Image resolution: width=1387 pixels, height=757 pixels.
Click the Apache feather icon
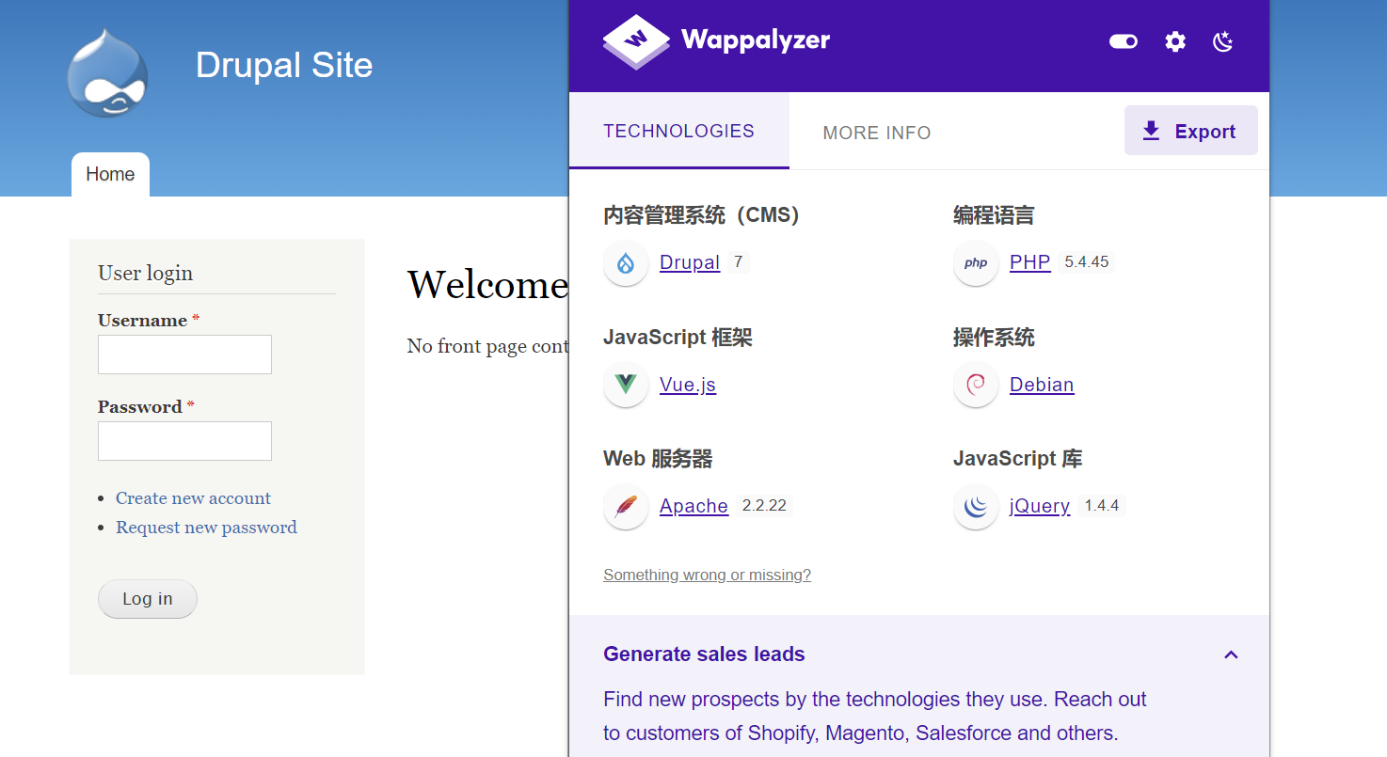pos(626,507)
